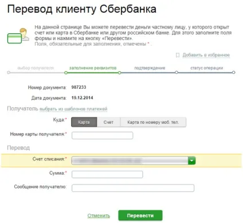Viewport: 243px width, 223px height.
Task: Click the Перевод клиенту Сбербанка heading
Action: tap(82, 9)
